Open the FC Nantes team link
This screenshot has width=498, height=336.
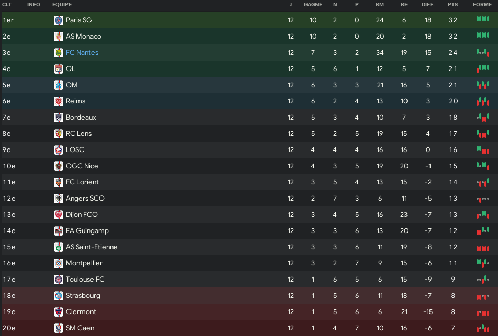(x=82, y=53)
